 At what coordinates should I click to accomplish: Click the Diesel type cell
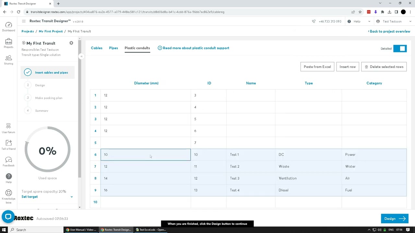coord(308,190)
